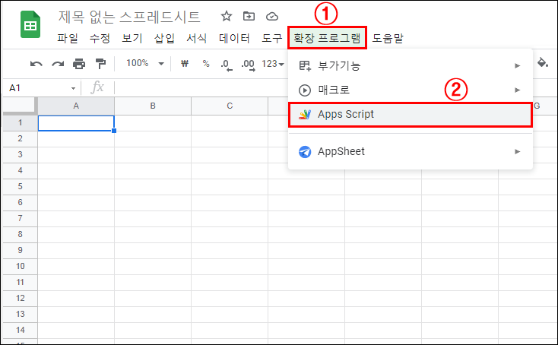Undo the last action
The height and width of the screenshot is (345, 558).
click(36, 64)
